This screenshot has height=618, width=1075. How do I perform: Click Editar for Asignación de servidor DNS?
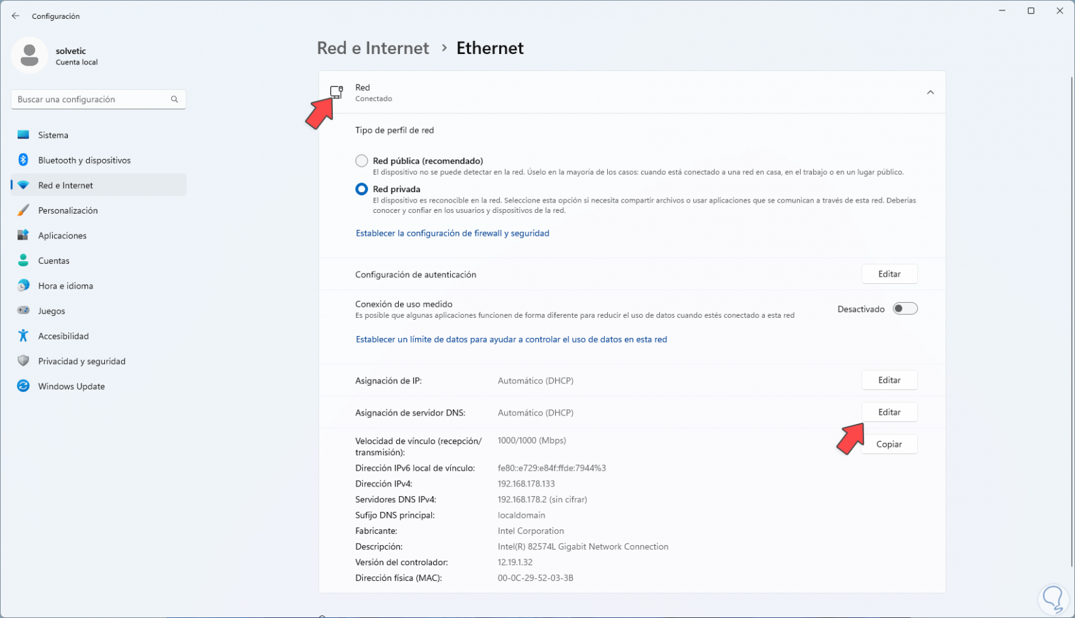click(889, 412)
